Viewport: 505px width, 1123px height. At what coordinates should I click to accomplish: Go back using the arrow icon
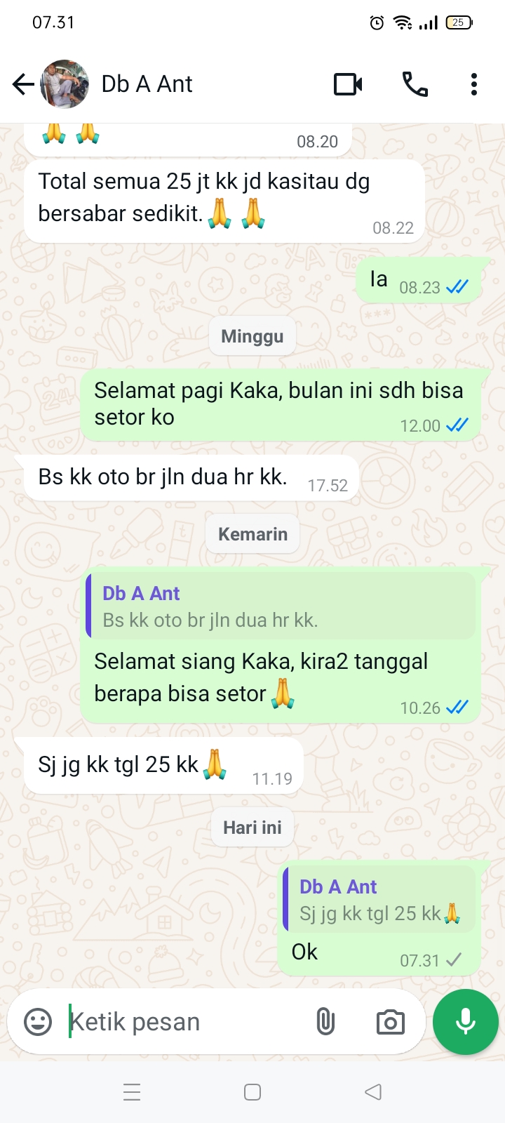[x=23, y=84]
